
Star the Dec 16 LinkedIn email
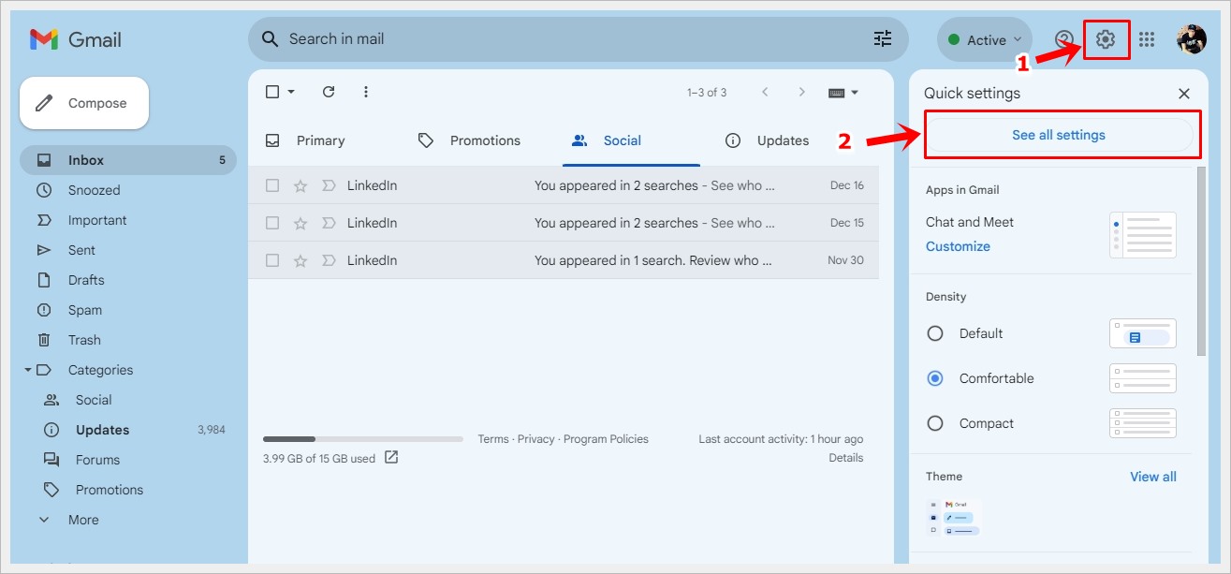click(300, 184)
